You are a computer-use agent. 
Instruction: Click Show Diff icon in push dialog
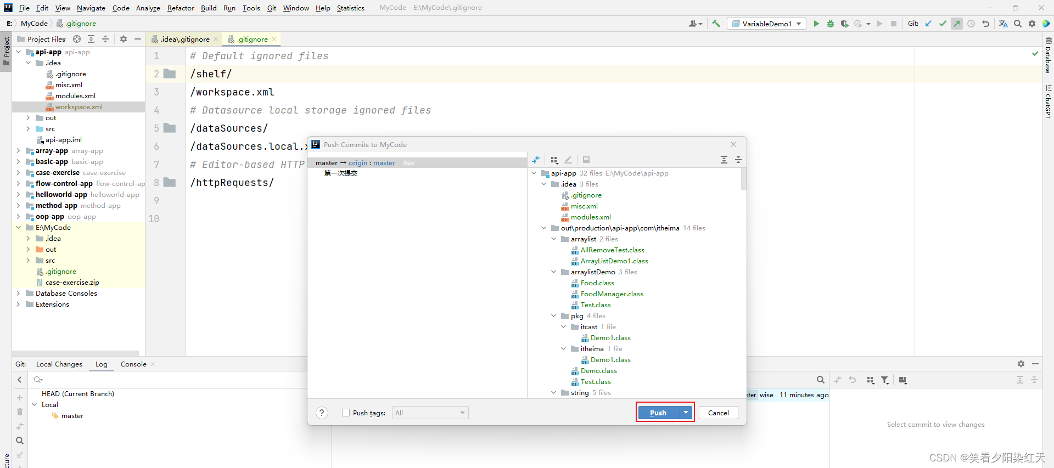[536, 160]
